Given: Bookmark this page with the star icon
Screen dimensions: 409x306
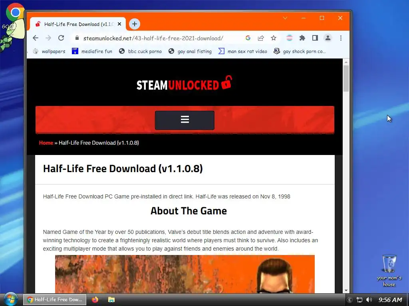Looking at the screenshot, I should [273, 38].
